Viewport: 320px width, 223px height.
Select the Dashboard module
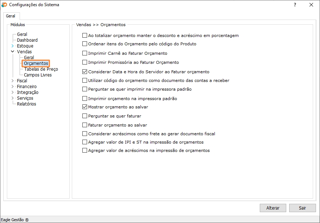tap(27, 40)
